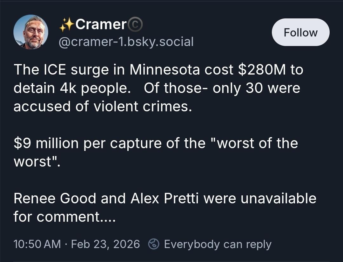Open the Cramer display name link
This screenshot has width=343, height=262.
point(101,24)
